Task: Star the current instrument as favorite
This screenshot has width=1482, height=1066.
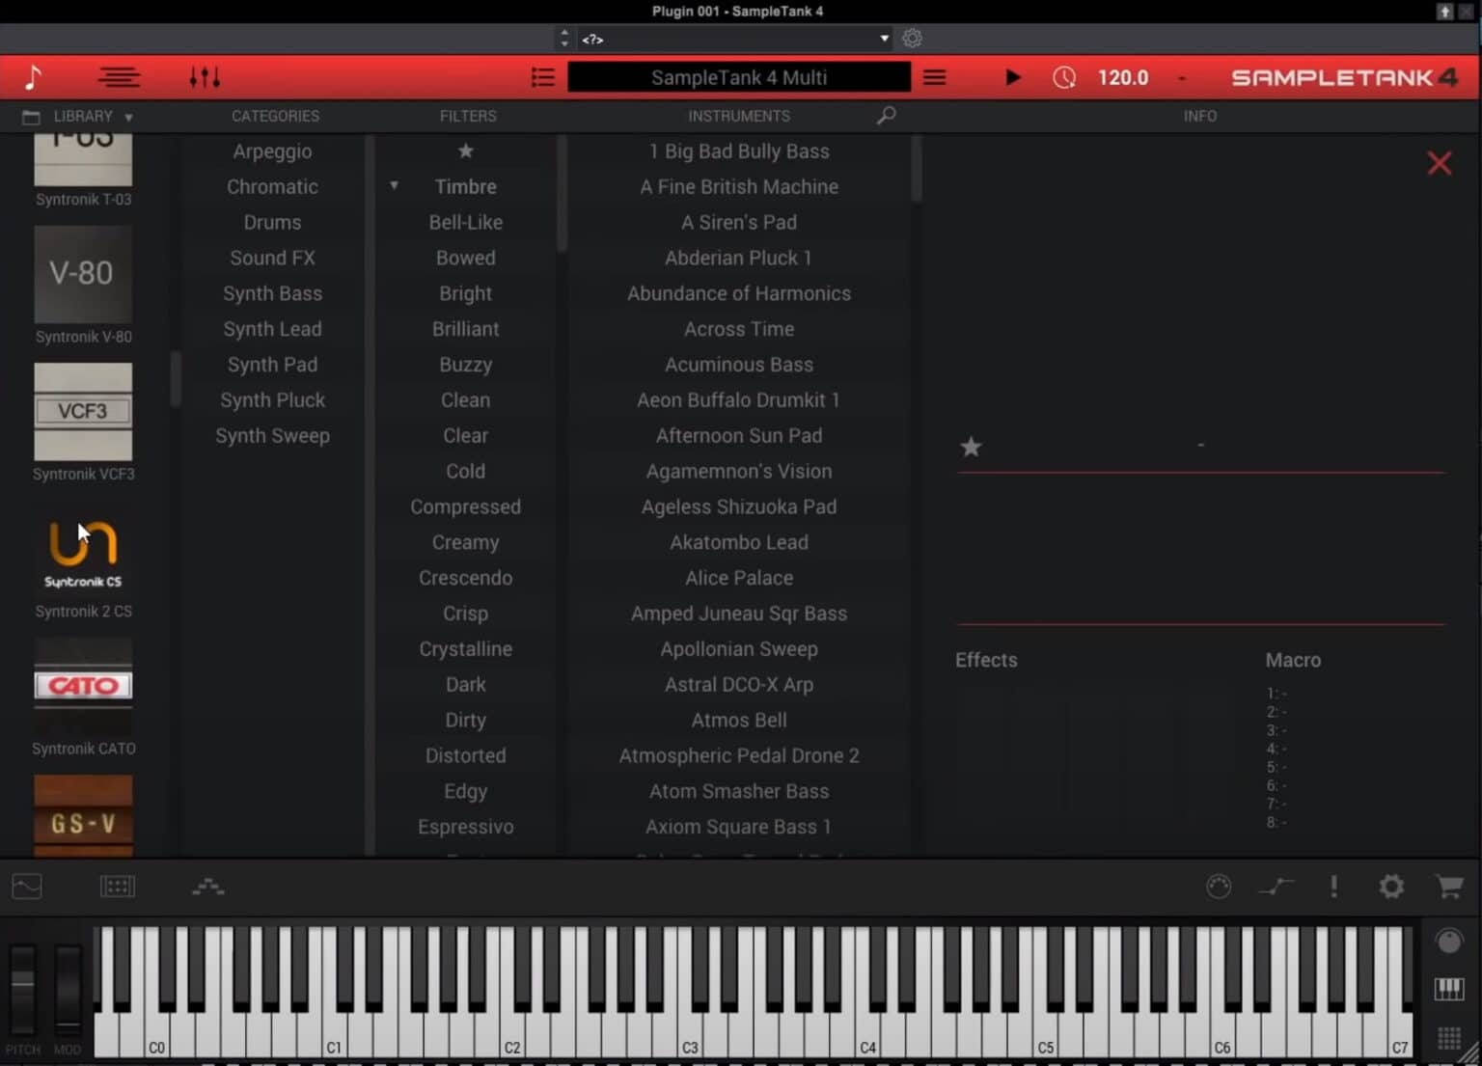Action: tap(971, 447)
